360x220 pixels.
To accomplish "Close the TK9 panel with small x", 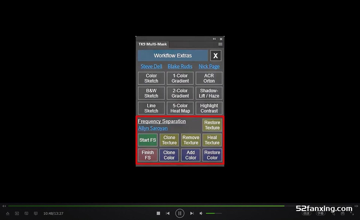I will click(221, 39).
